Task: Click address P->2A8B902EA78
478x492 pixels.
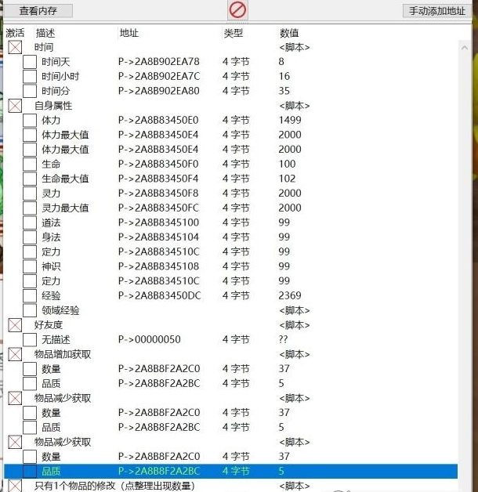Action: pos(159,62)
